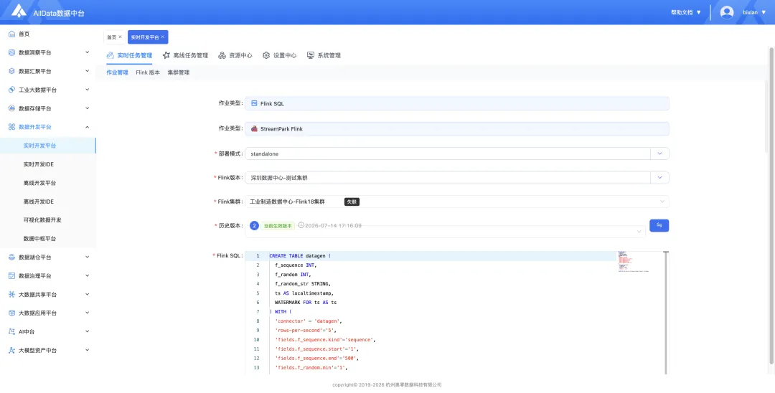Click the 失联 status tag
The image size is (775, 393).
pyautogui.click(x=352, y=202)
